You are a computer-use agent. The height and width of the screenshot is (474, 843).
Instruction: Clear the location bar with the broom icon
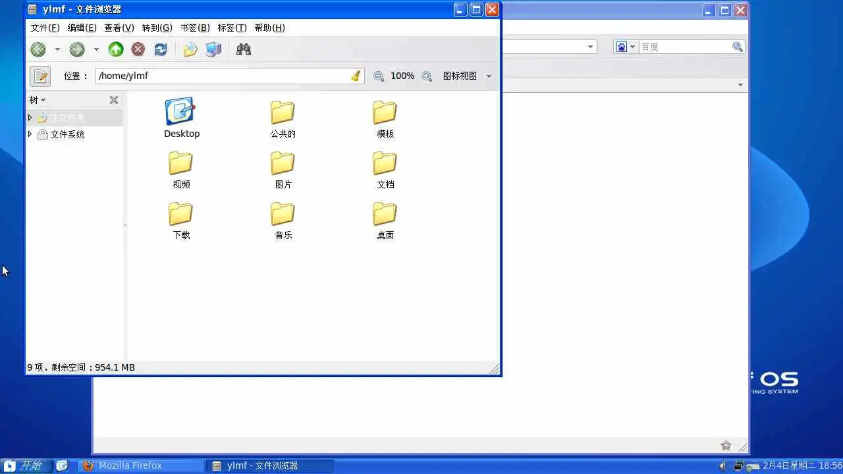(356, 76)
